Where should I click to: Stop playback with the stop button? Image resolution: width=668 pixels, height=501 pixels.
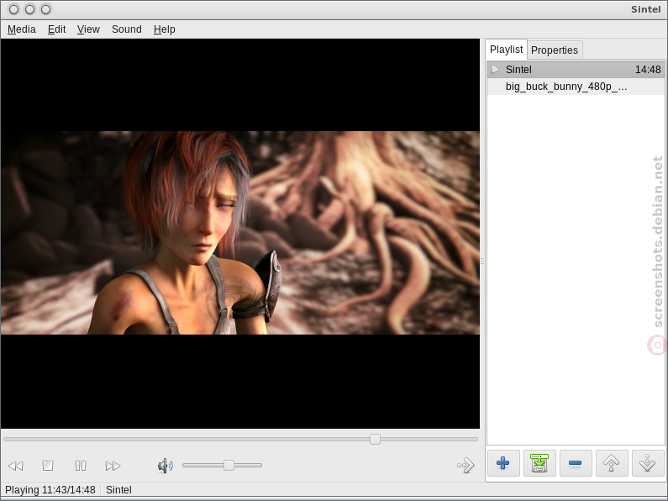click(48, 466)
